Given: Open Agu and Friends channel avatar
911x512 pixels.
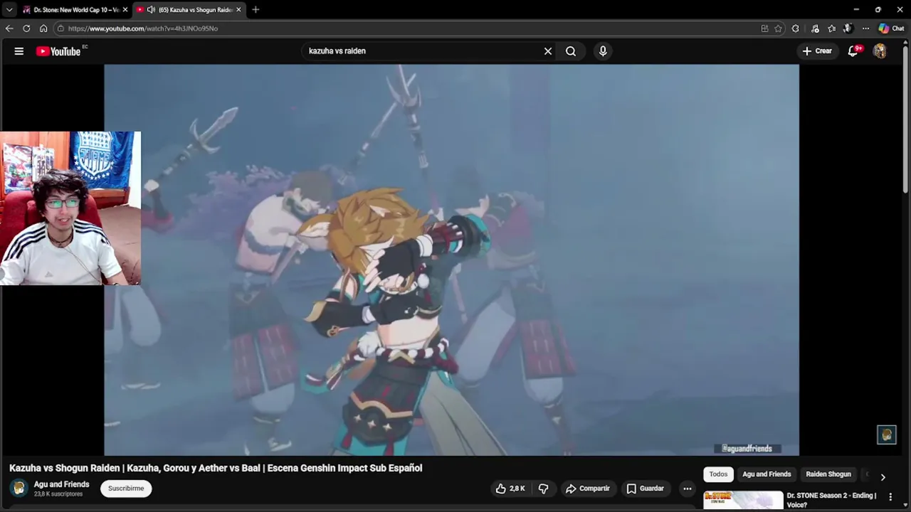Looking at the screenshot, I should tap(19, 488).
